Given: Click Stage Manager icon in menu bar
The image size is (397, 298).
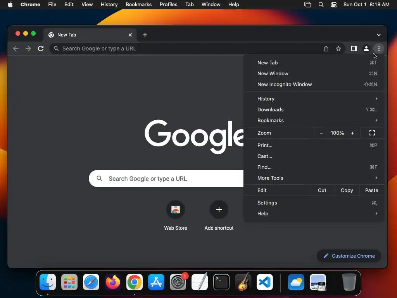Looking at the screenshot, I should click(307, 5).
